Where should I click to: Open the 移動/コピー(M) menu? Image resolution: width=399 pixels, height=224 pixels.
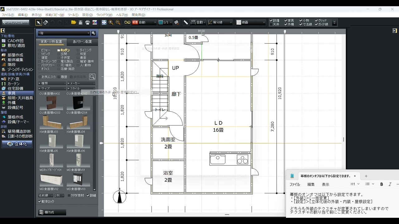tap(55, 15)
